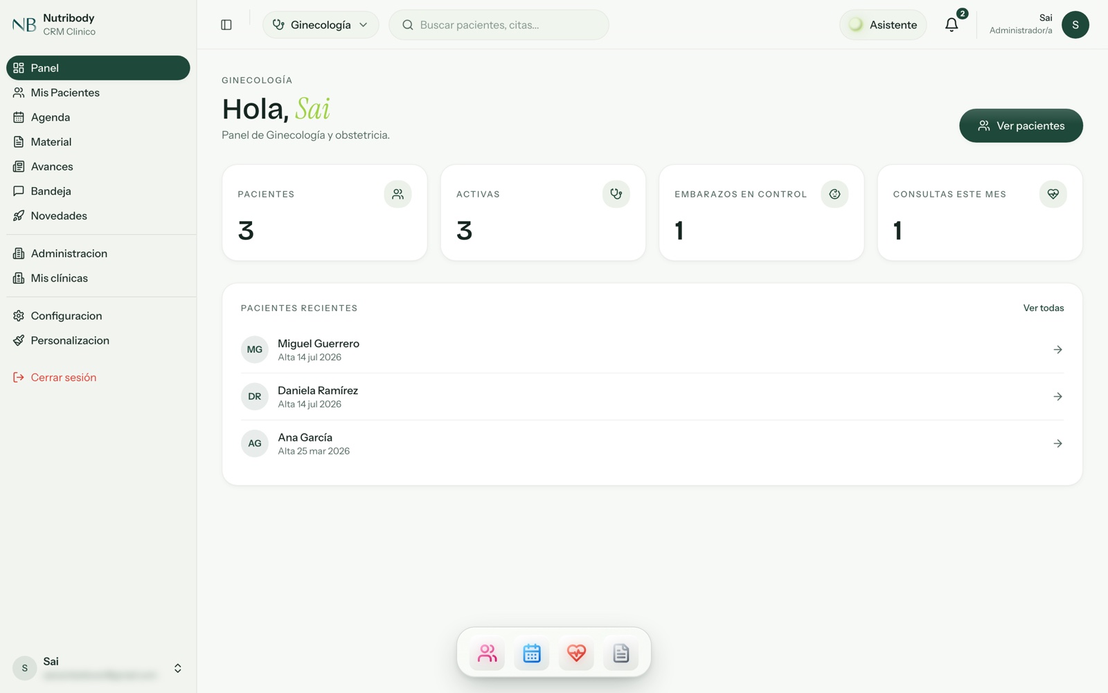Click the S avatar at sidebar bottom
Screen dimensions: 1108x693
pyautogui.click(x=25, y=668)
